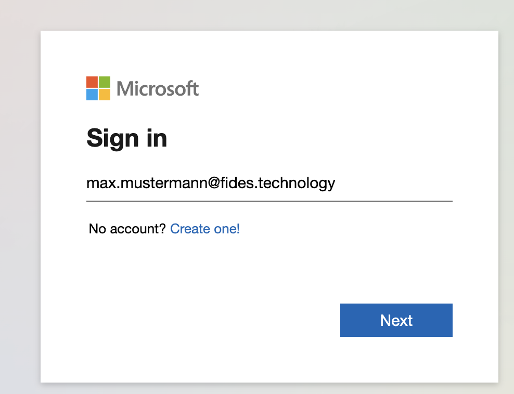The height and width of the screenshot is (394, 514).
Task: Click the Microsoft four-square logo
Action: click(x=98, y=88)
